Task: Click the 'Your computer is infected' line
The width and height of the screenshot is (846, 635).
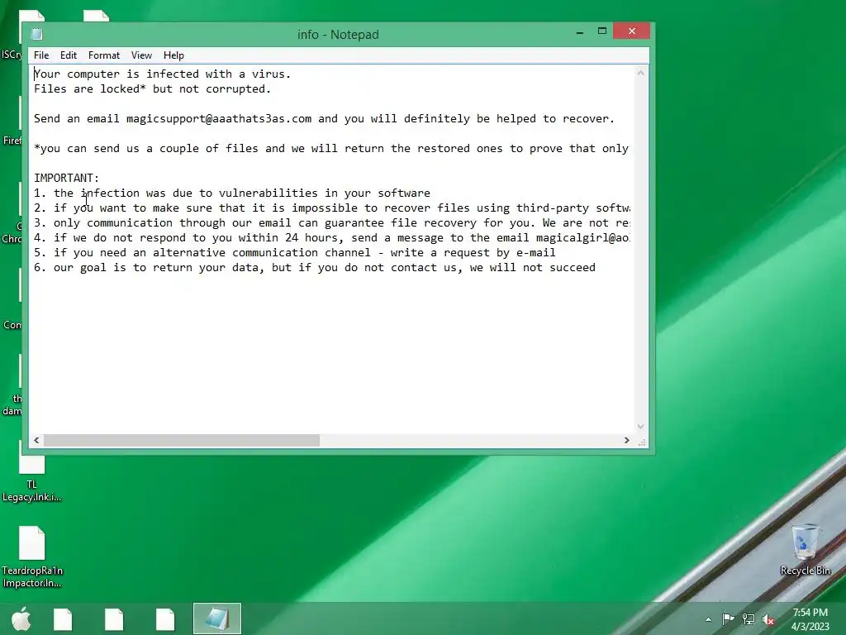Action: 163,74
